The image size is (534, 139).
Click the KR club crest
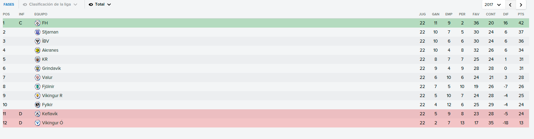(38, 59)
